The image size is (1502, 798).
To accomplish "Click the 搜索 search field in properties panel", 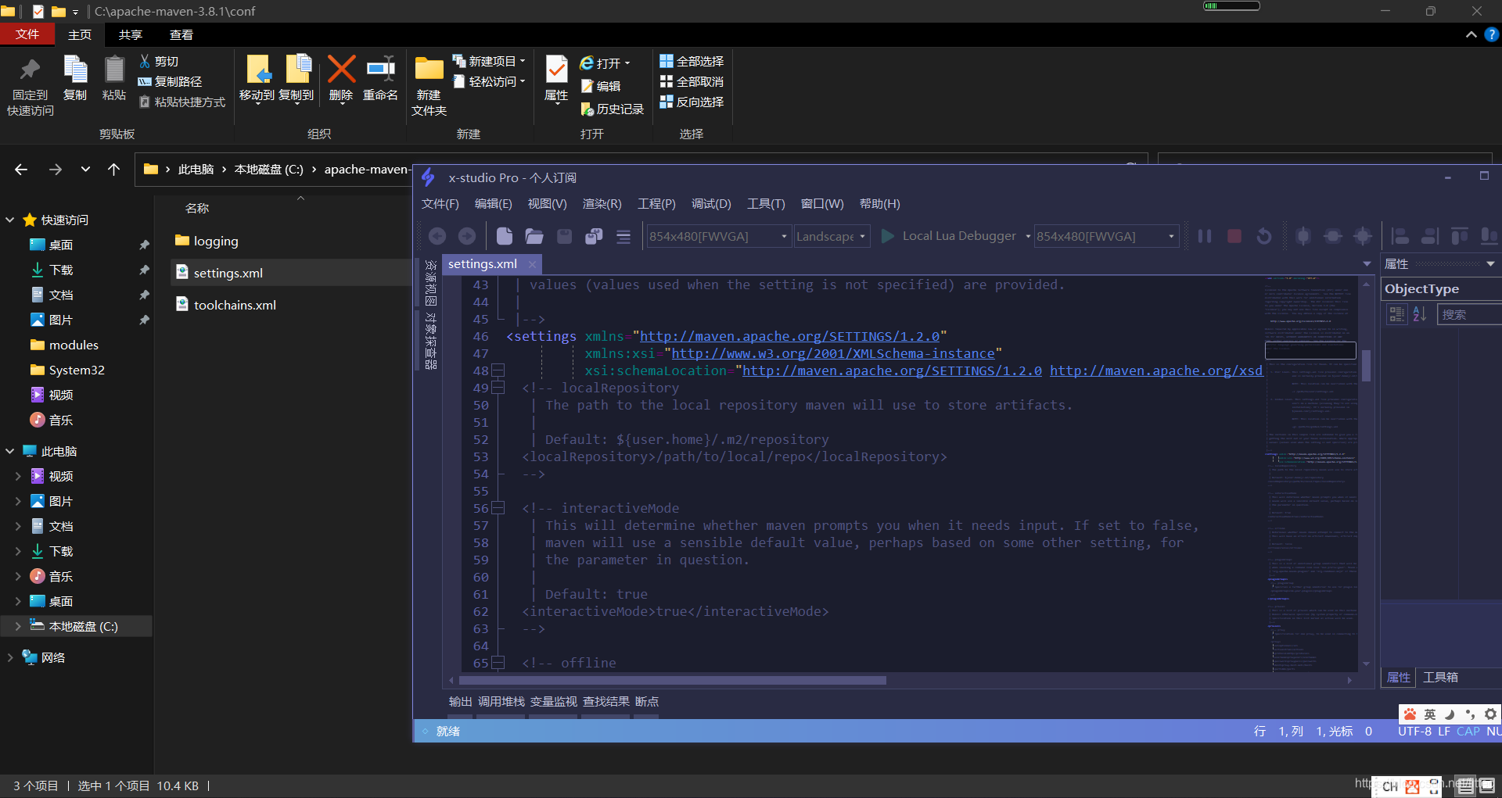I will (1469, 314).
